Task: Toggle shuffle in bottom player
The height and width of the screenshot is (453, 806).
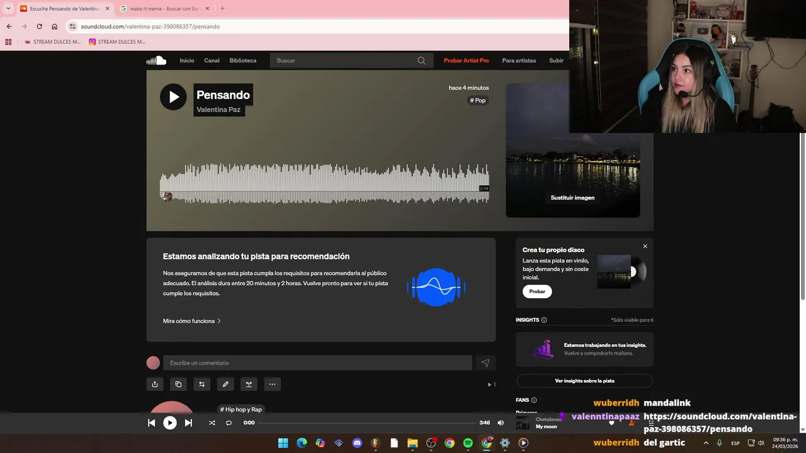Action: pos(212,423)
